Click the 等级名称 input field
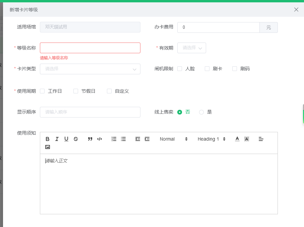The height and width of the screenshot is (227, 304). click(x=90, y=48)
